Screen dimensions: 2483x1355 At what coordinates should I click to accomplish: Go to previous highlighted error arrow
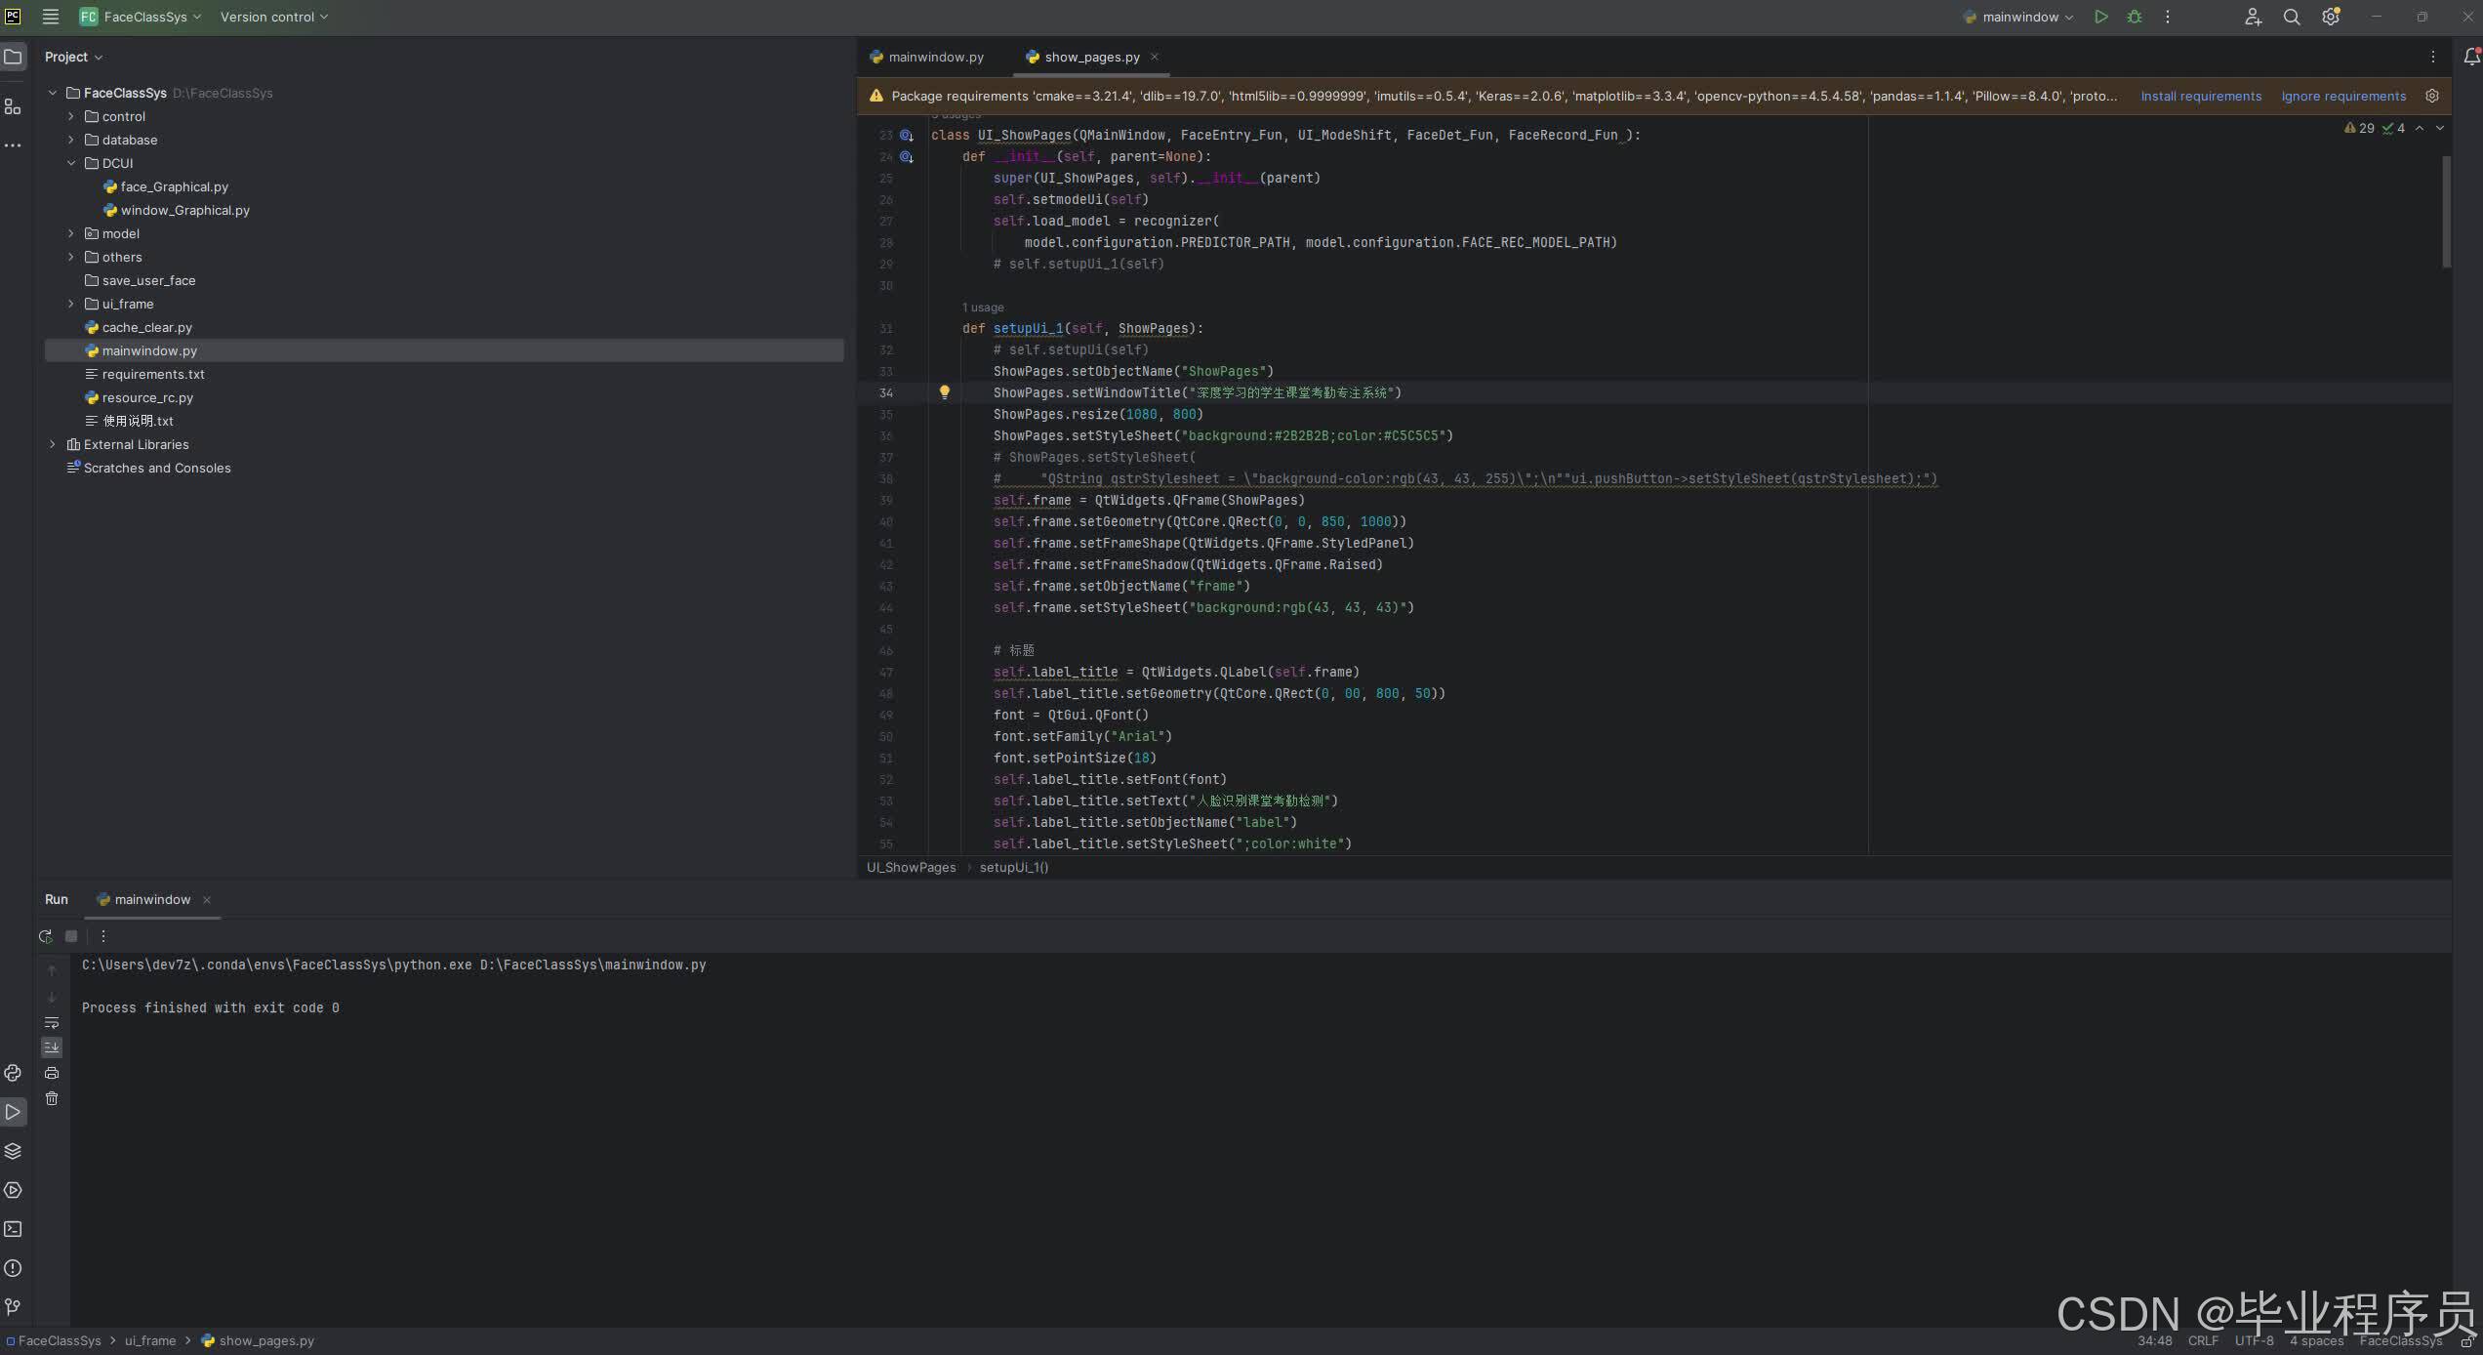[2420, 128]
